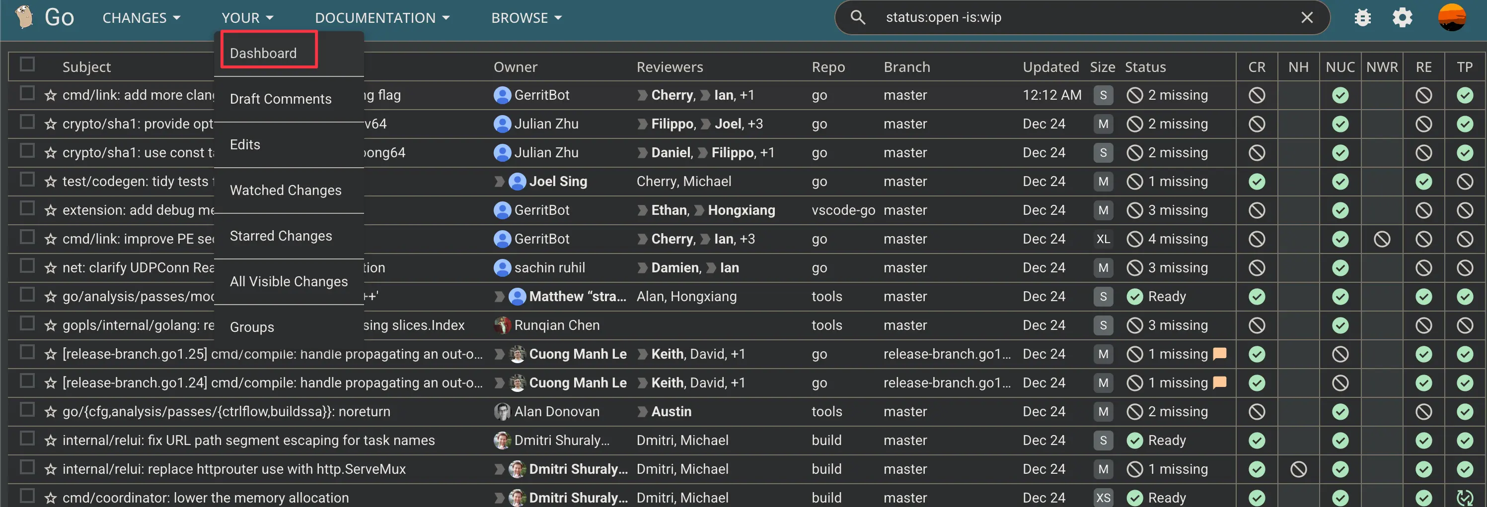This screenshot has width=1487, height=507.
Task: Click the flag icon on release-branch.go1.25 row
Action: [1219, 354]
